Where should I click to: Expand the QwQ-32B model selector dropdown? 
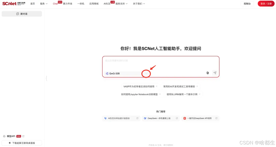click(146, 73)
